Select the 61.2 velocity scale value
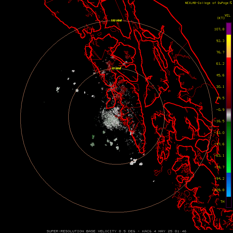Image resolution: width=233 pixels, height=233 pixels. coord(220,64)
